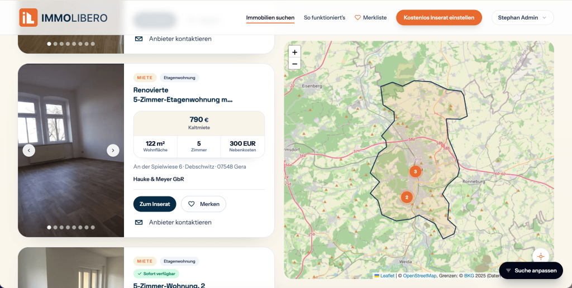Image resolution: width=572 pixels, height=288 pixels.
Task: Click the map cluster marker 3
Action: click(x=415, y=171)
